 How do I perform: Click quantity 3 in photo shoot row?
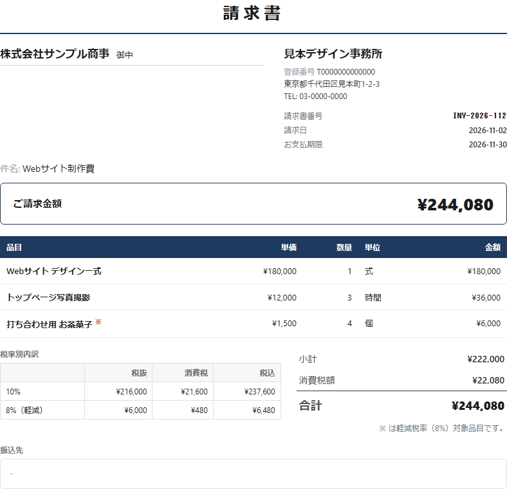click(349, 297)
